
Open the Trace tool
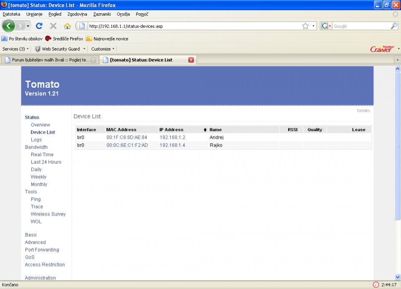(x=37, y=206)
